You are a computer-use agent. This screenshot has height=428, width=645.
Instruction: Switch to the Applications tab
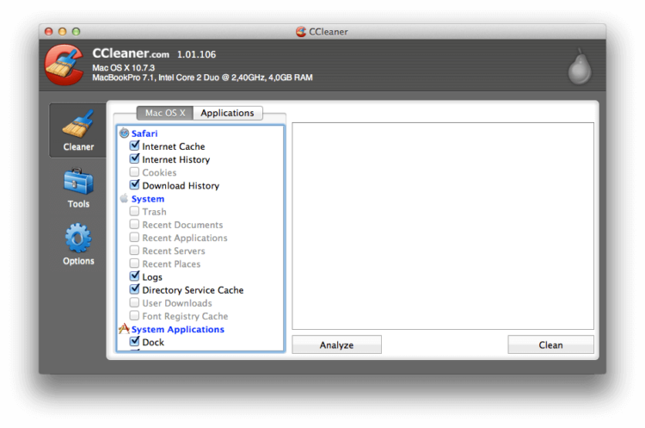[x=228, y=113]
